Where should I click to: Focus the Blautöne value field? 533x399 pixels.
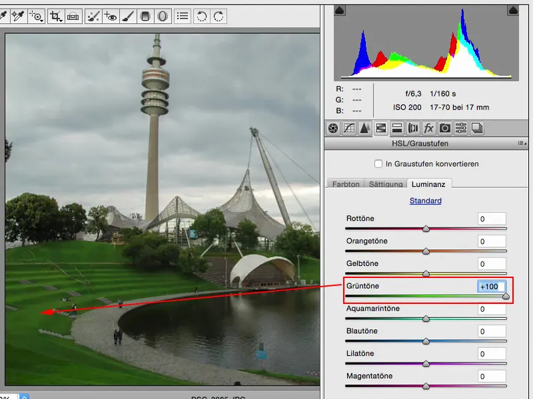click(x=492, y=331)
